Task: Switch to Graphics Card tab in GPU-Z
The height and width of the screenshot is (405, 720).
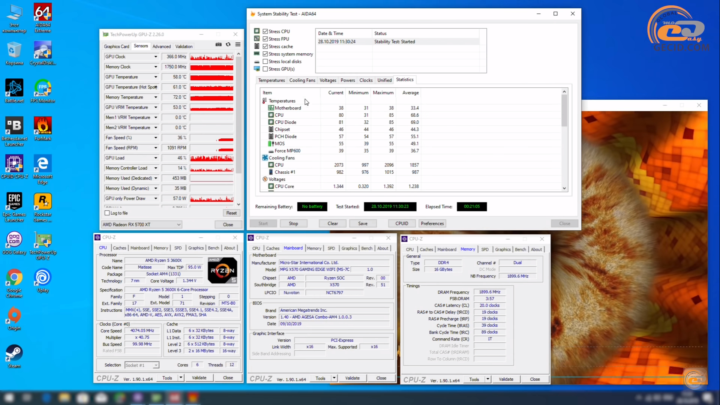Action: [116, 46]
